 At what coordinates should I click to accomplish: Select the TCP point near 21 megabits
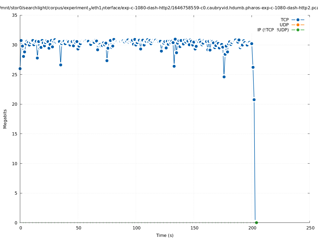(x=254, y=100)
